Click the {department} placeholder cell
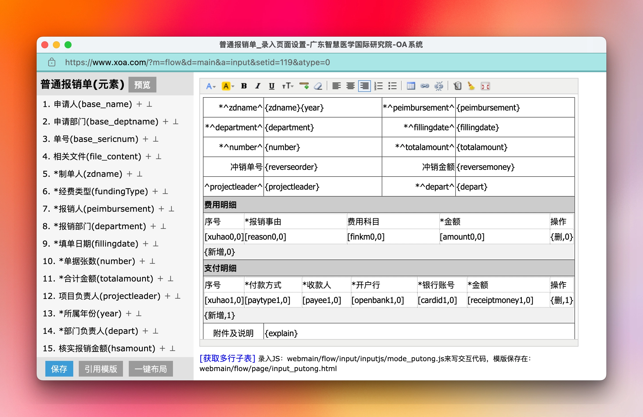The height and width of the screenshot is (417, 643). (323, 127)
